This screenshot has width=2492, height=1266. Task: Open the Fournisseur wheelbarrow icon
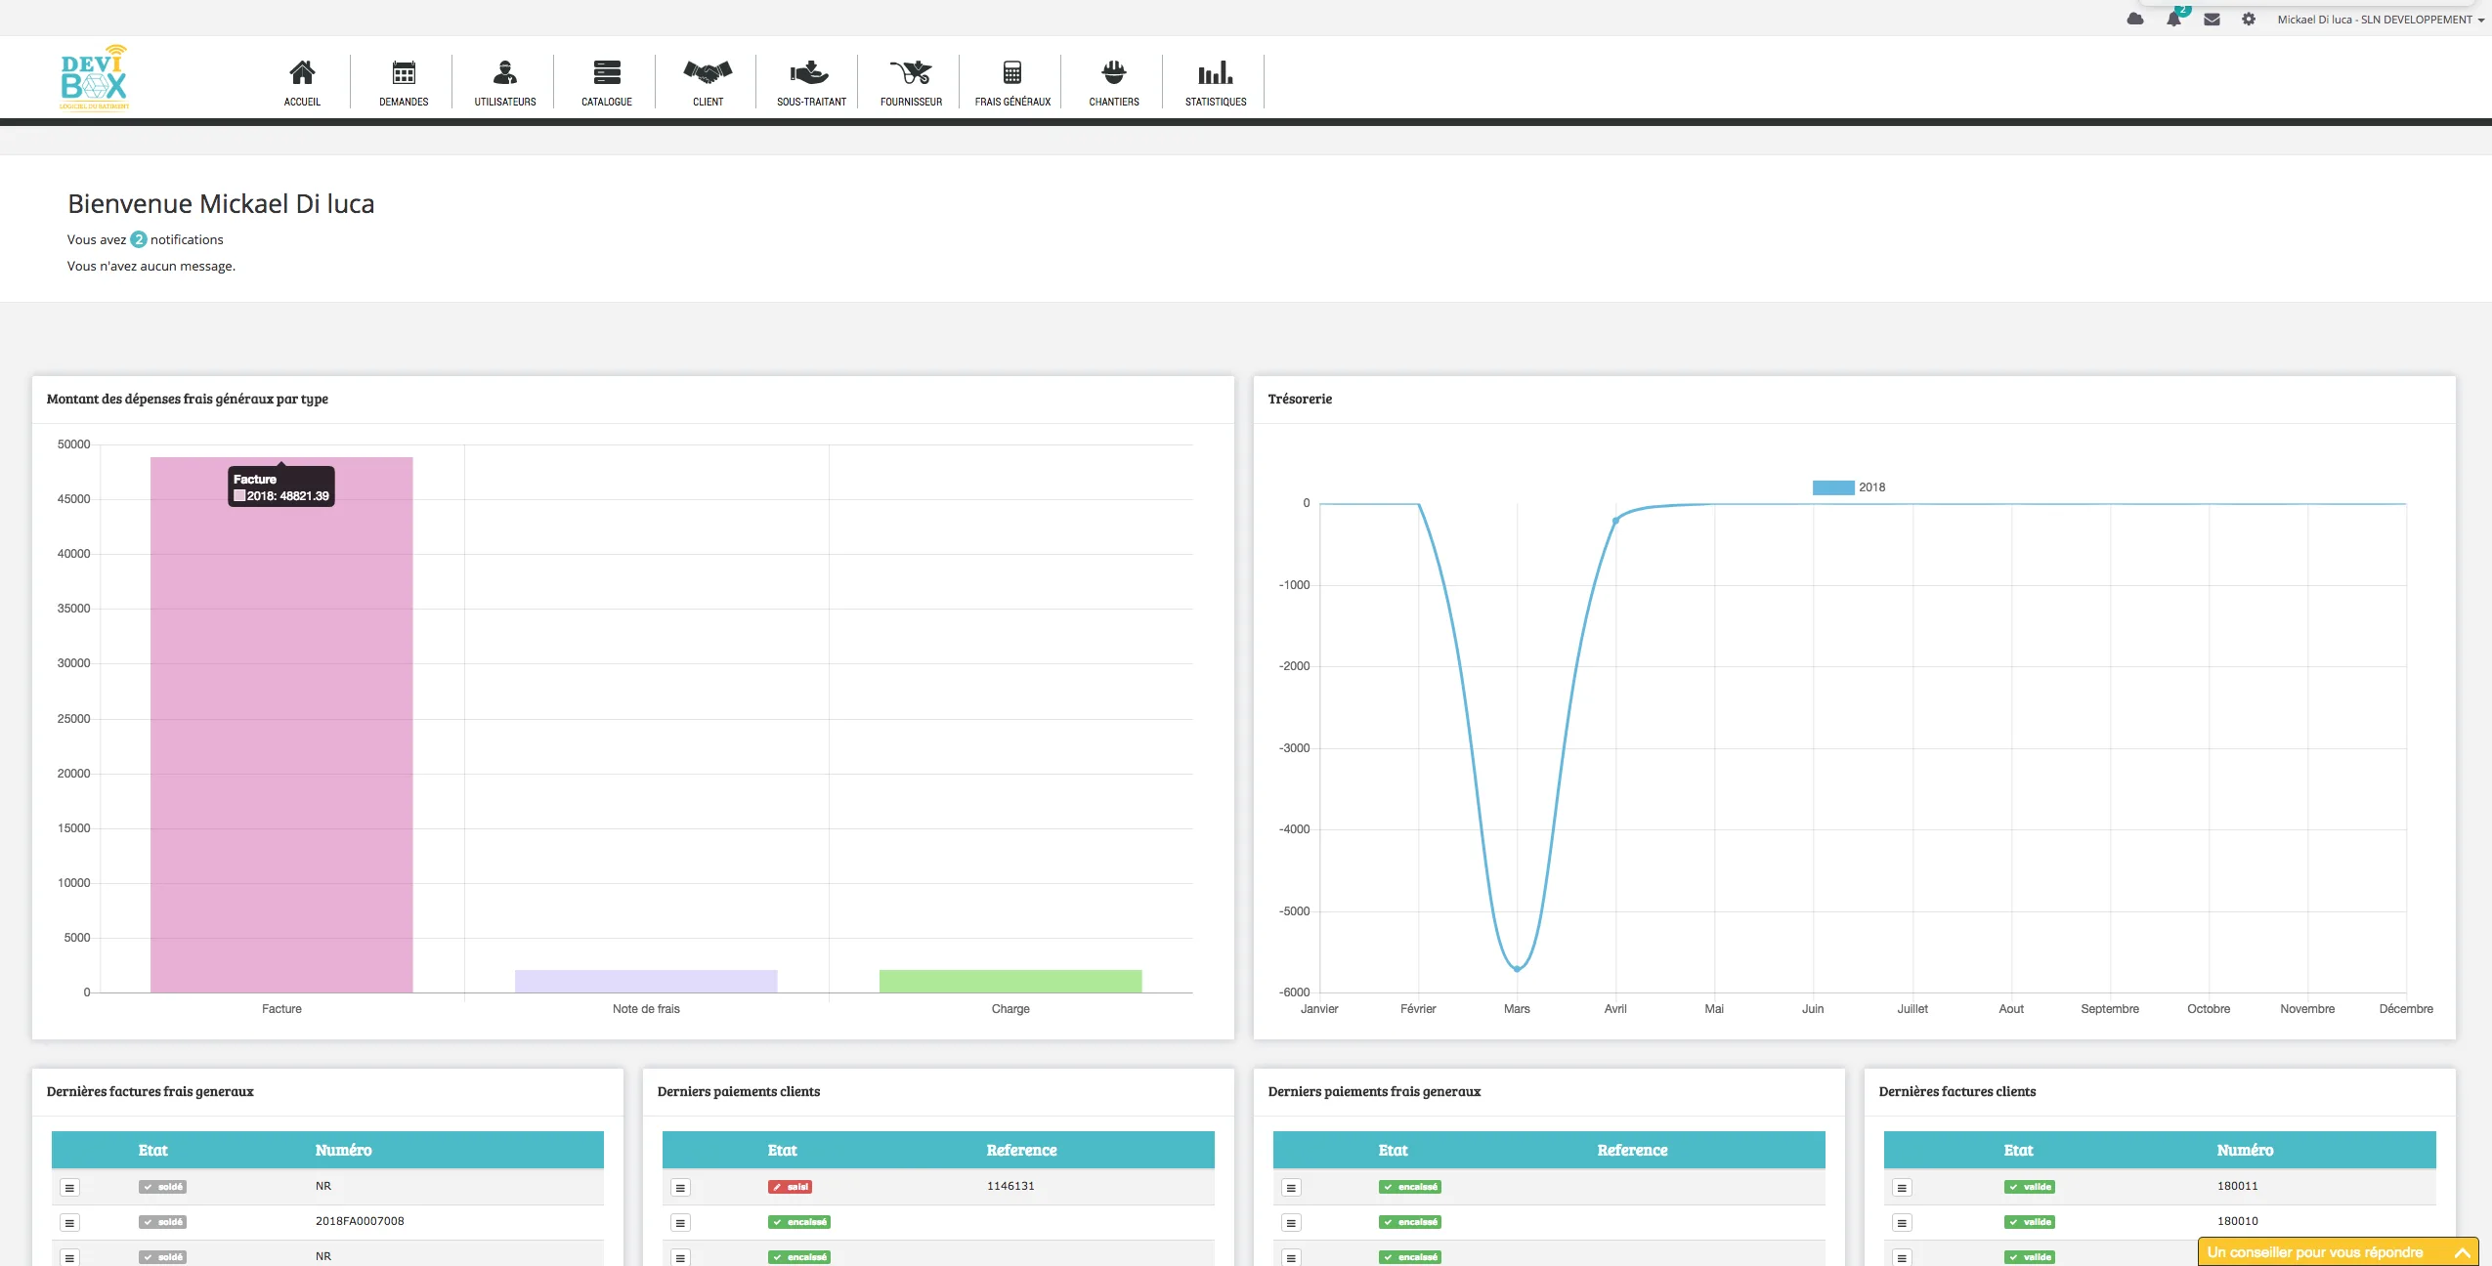911,72
